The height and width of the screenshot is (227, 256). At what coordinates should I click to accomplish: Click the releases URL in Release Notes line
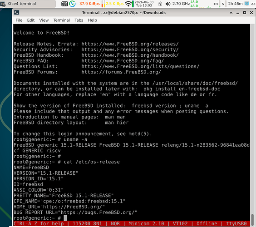click(130, 44)
